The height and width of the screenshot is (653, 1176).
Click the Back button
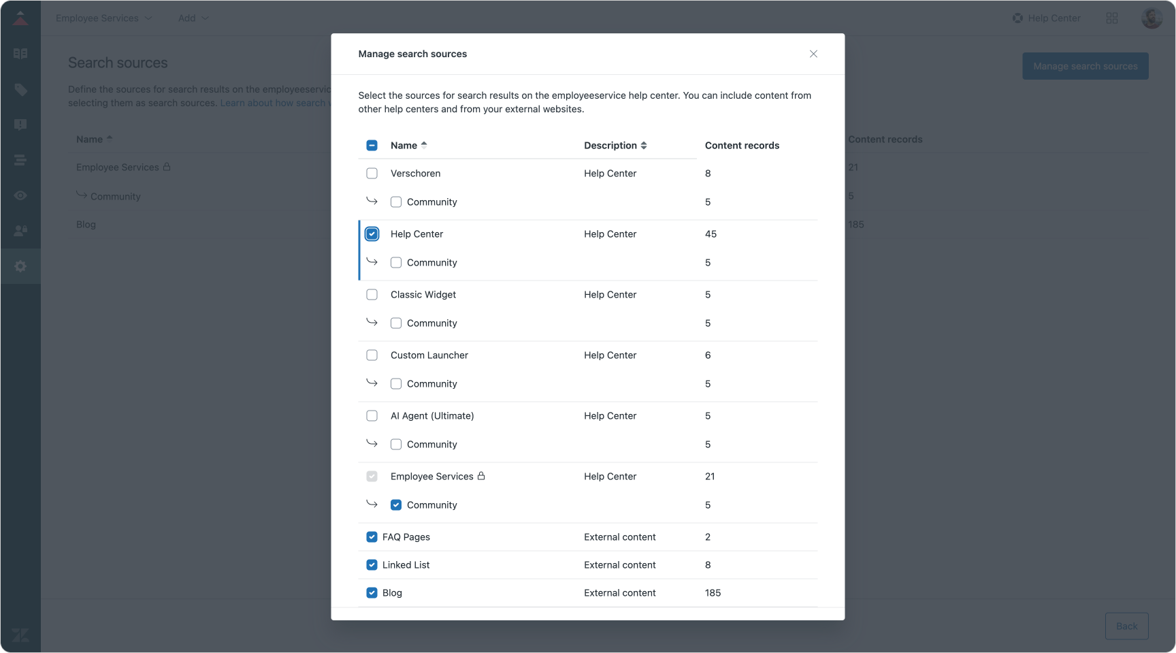pyautogui.click(x=1126, y=626)
